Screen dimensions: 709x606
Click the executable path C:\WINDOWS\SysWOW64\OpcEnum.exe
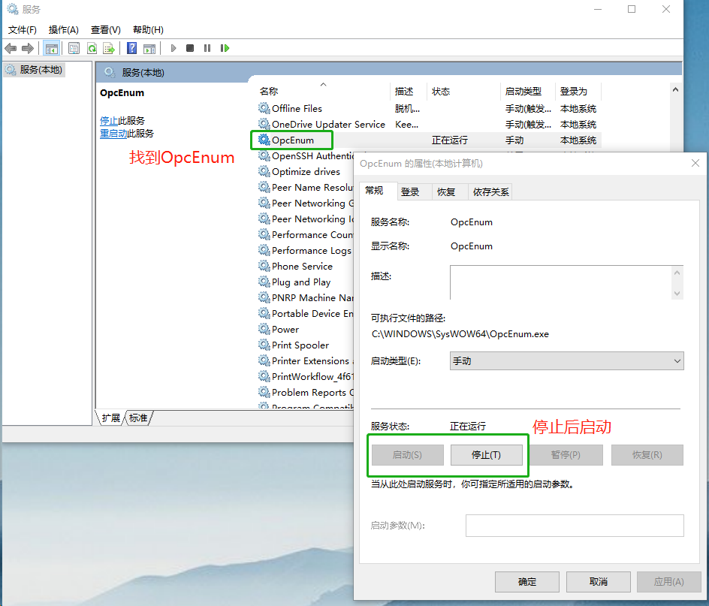[x=460, y=334]
